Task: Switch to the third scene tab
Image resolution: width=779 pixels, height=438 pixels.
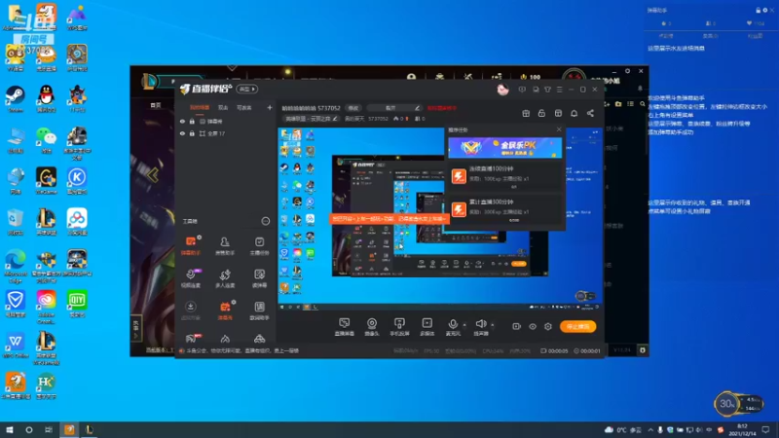Action: (244, 107)
